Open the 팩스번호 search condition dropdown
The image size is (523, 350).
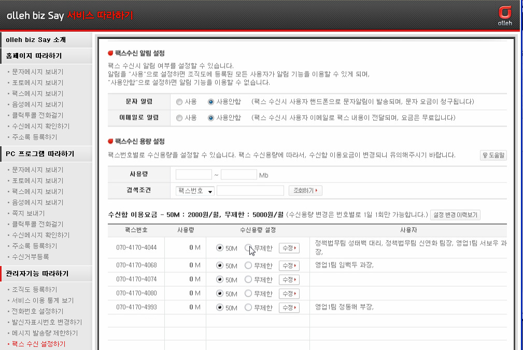[x=195, y=191]
